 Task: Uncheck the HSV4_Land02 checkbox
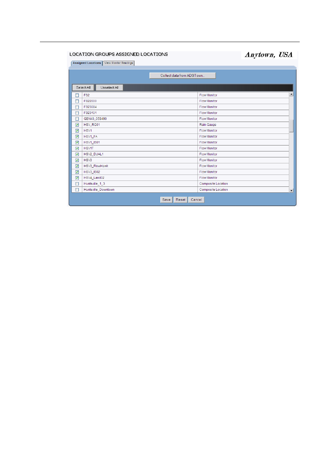point(77,178)
